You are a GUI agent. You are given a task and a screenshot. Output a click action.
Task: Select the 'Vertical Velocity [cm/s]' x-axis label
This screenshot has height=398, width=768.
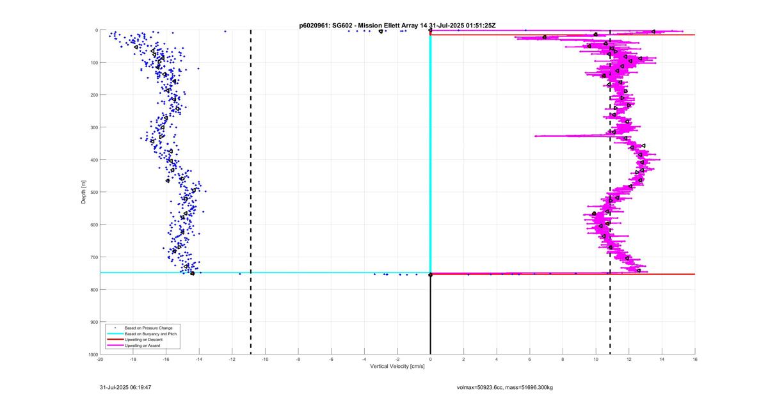click(x=397, y=366)
